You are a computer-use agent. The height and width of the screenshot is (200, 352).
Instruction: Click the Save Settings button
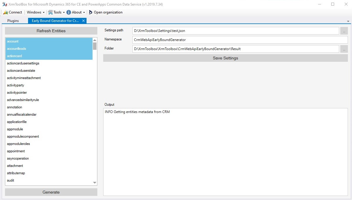tap(225, 58)
